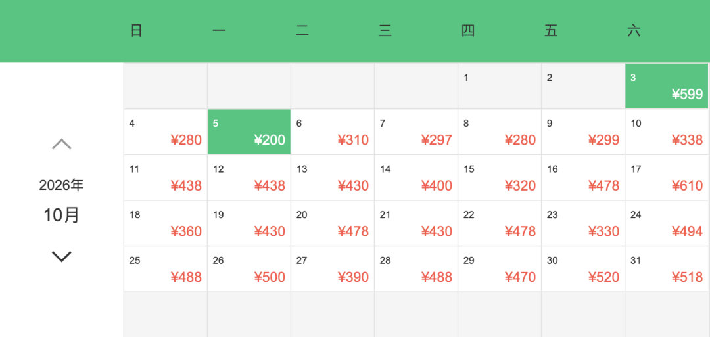
Task: Select October 5 priced ¥200
Action: point(249,131)
